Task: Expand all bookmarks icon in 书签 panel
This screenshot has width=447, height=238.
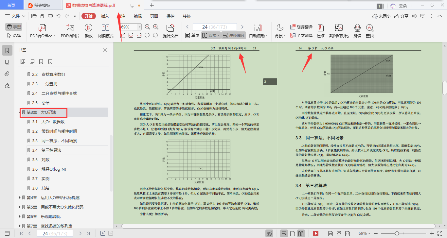Action: click(x=23, y=61)
